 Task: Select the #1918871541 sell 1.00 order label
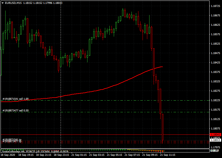click(16, 99)
